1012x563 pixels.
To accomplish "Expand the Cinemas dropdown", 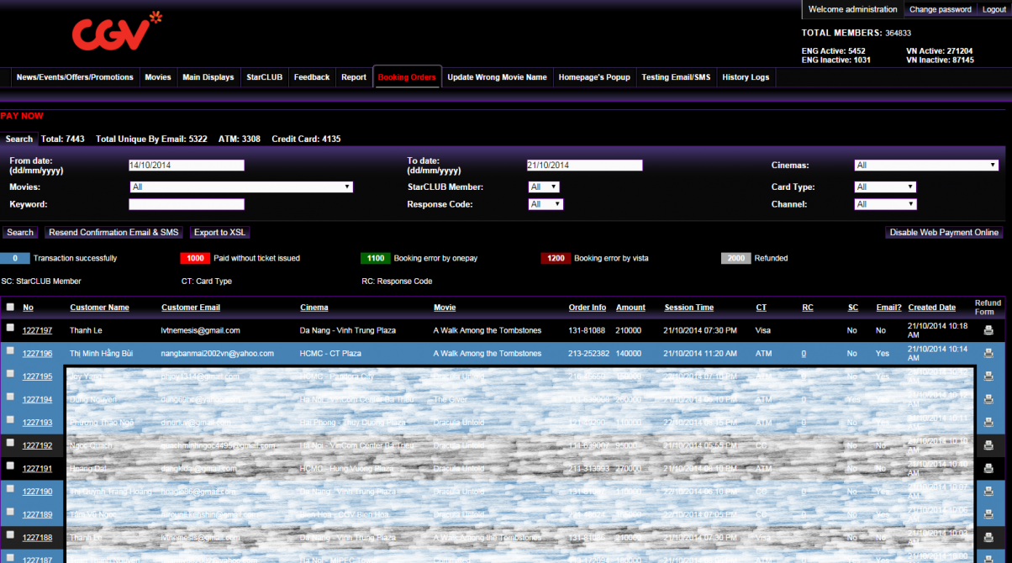I will pos(925,166).
